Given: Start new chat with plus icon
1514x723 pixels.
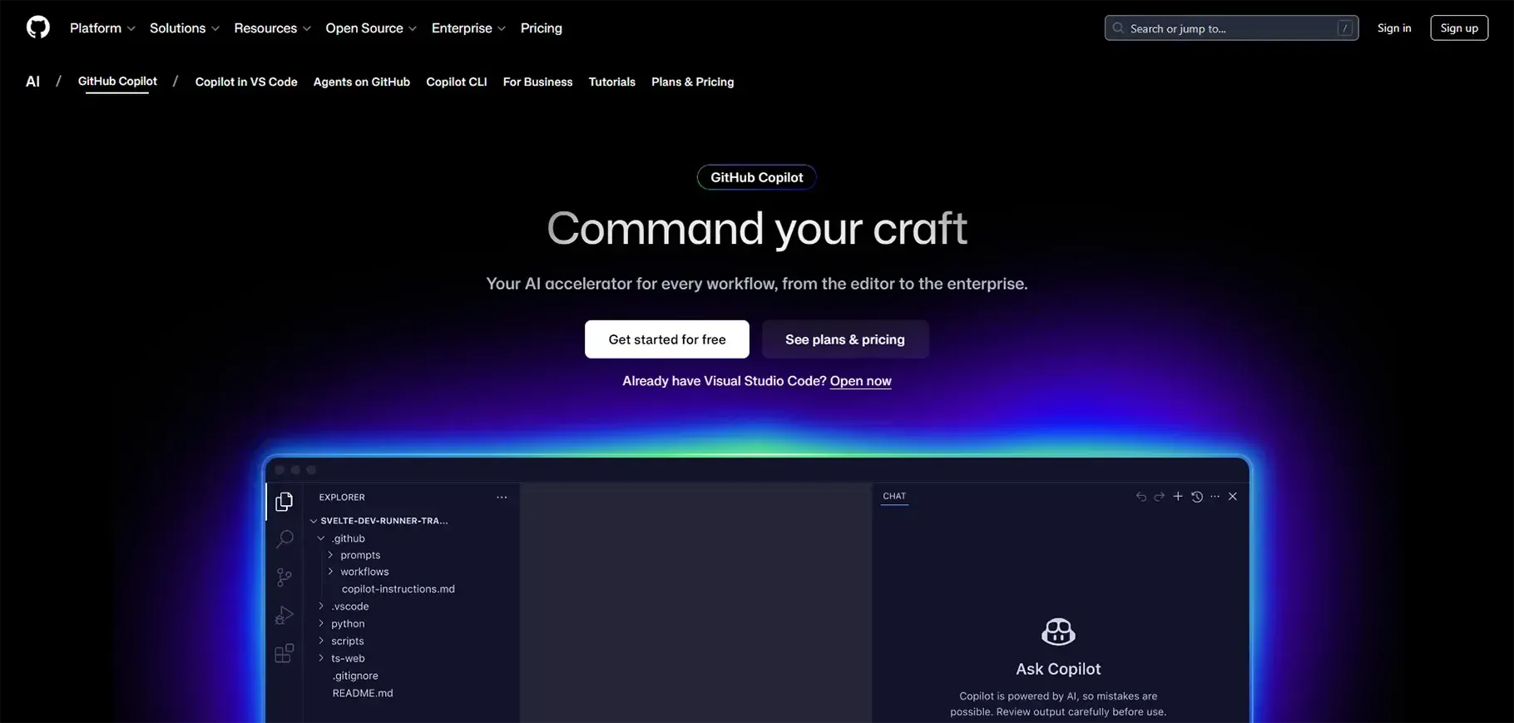Looking at the screenshot, I should coord(1178,497).
